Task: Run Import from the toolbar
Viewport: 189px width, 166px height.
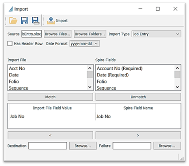Action: pyautogui.click(x=57, y=20)
